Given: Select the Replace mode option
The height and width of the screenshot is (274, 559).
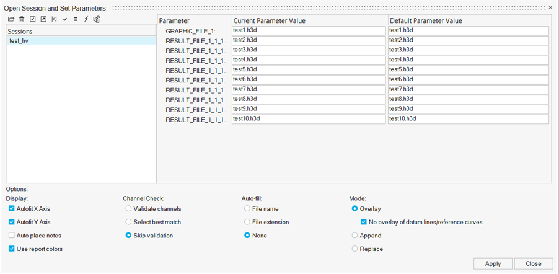Looking at the screenshot, I should pyautogui.click(x=354, y=249).
